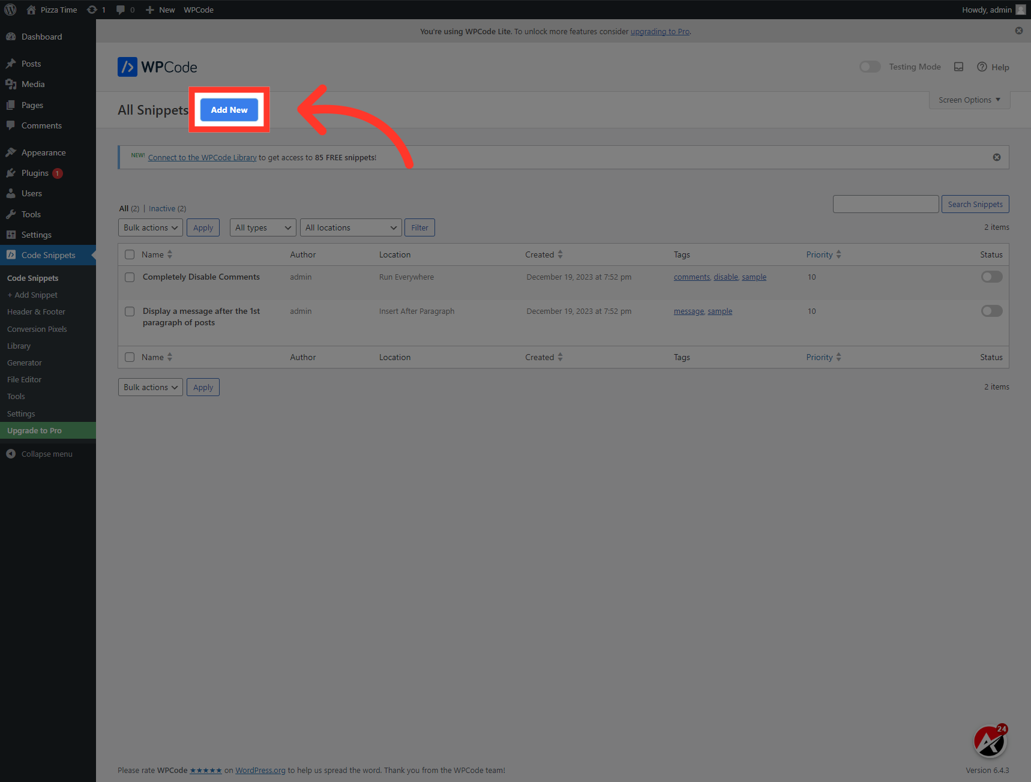Open the WPCode notifications inbox icon

pyautogui.click(x=958, y=67)
